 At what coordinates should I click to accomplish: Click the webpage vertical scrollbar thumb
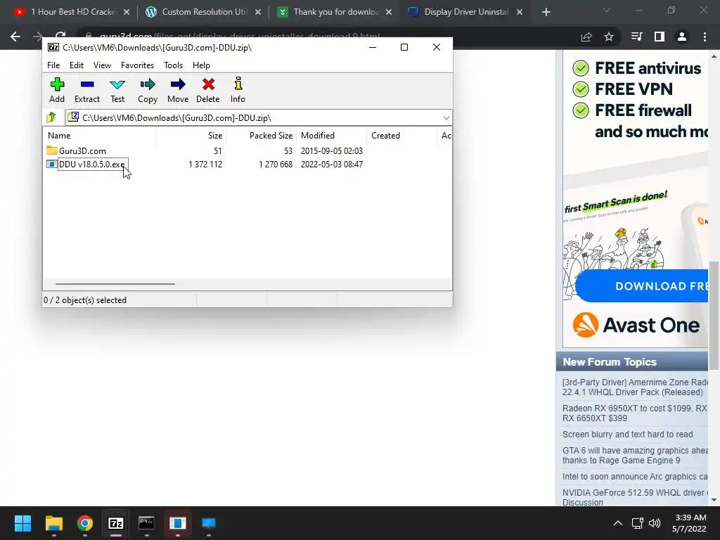[x=714, y=315]
